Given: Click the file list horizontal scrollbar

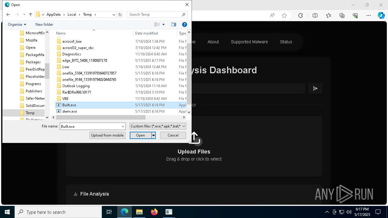Looking at the screenshot, I should tap(101, 117).
